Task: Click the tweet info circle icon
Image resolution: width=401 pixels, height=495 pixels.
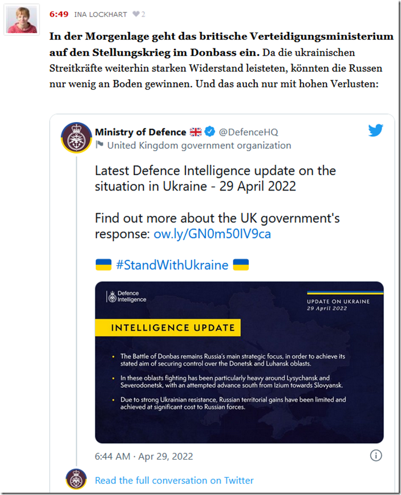Action: pyautogui.click(x=375, y=456)
